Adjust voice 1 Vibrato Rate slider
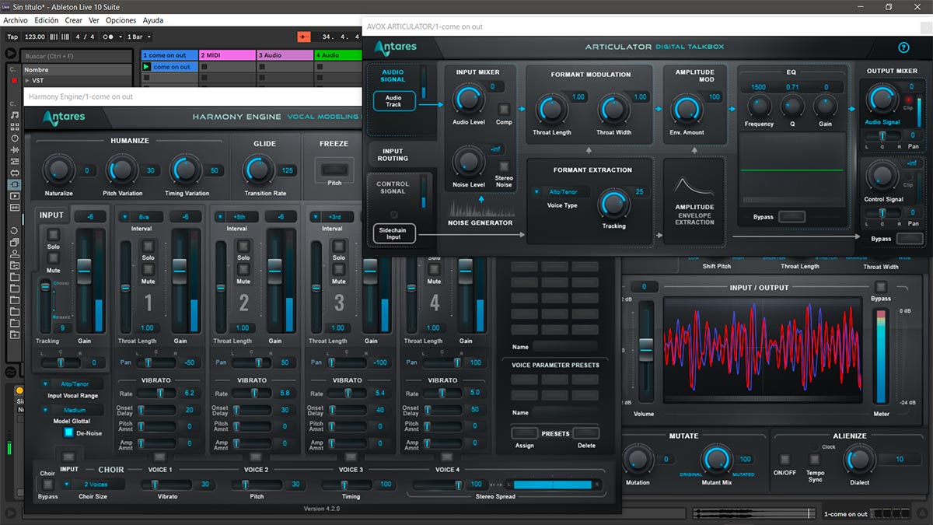This screenshot has width=933, height=525. (x=160, y=394)
